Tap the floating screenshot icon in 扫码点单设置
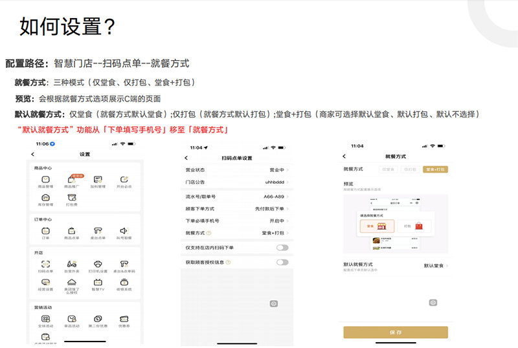Screen dimensions: 518x348 [x=273, y=303]
